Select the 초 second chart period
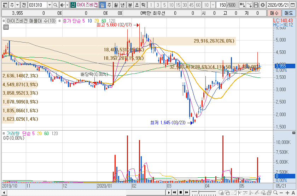The height and width of the screenshot is (196, 297). click(136, 5)
